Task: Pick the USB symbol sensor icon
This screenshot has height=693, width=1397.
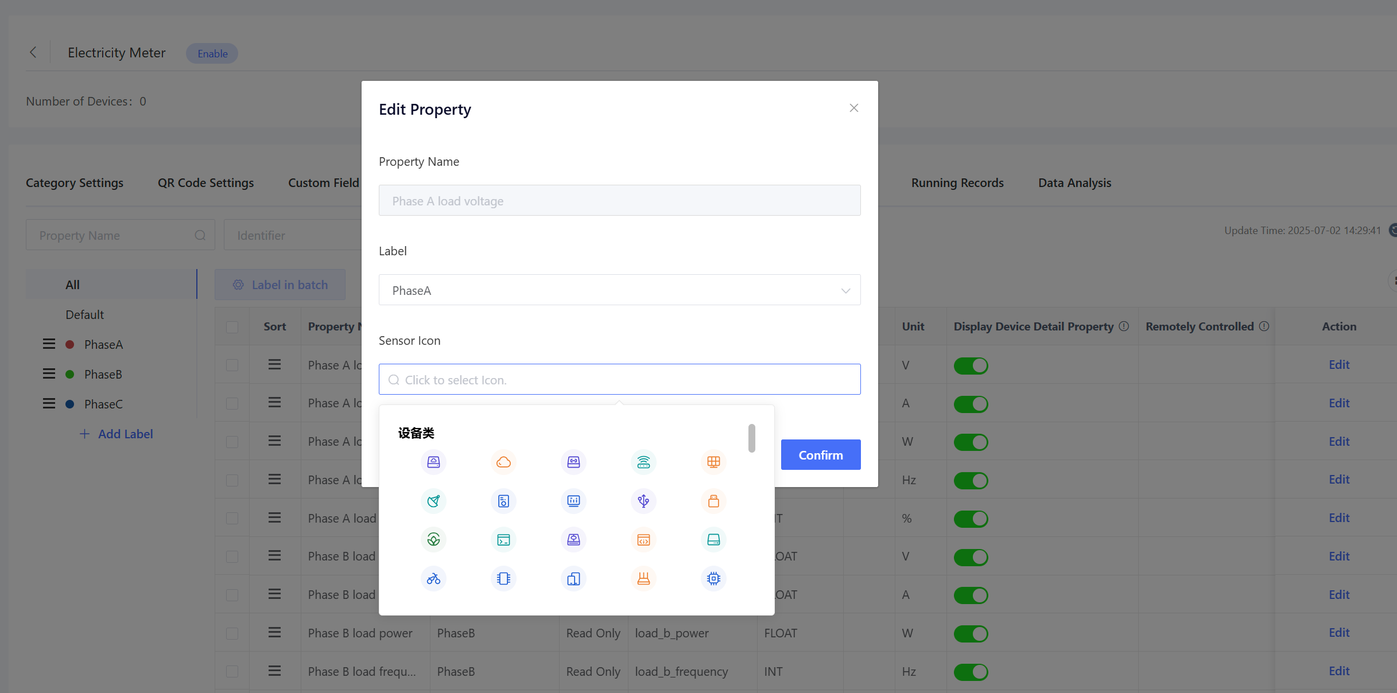Action: click(643, 501)
